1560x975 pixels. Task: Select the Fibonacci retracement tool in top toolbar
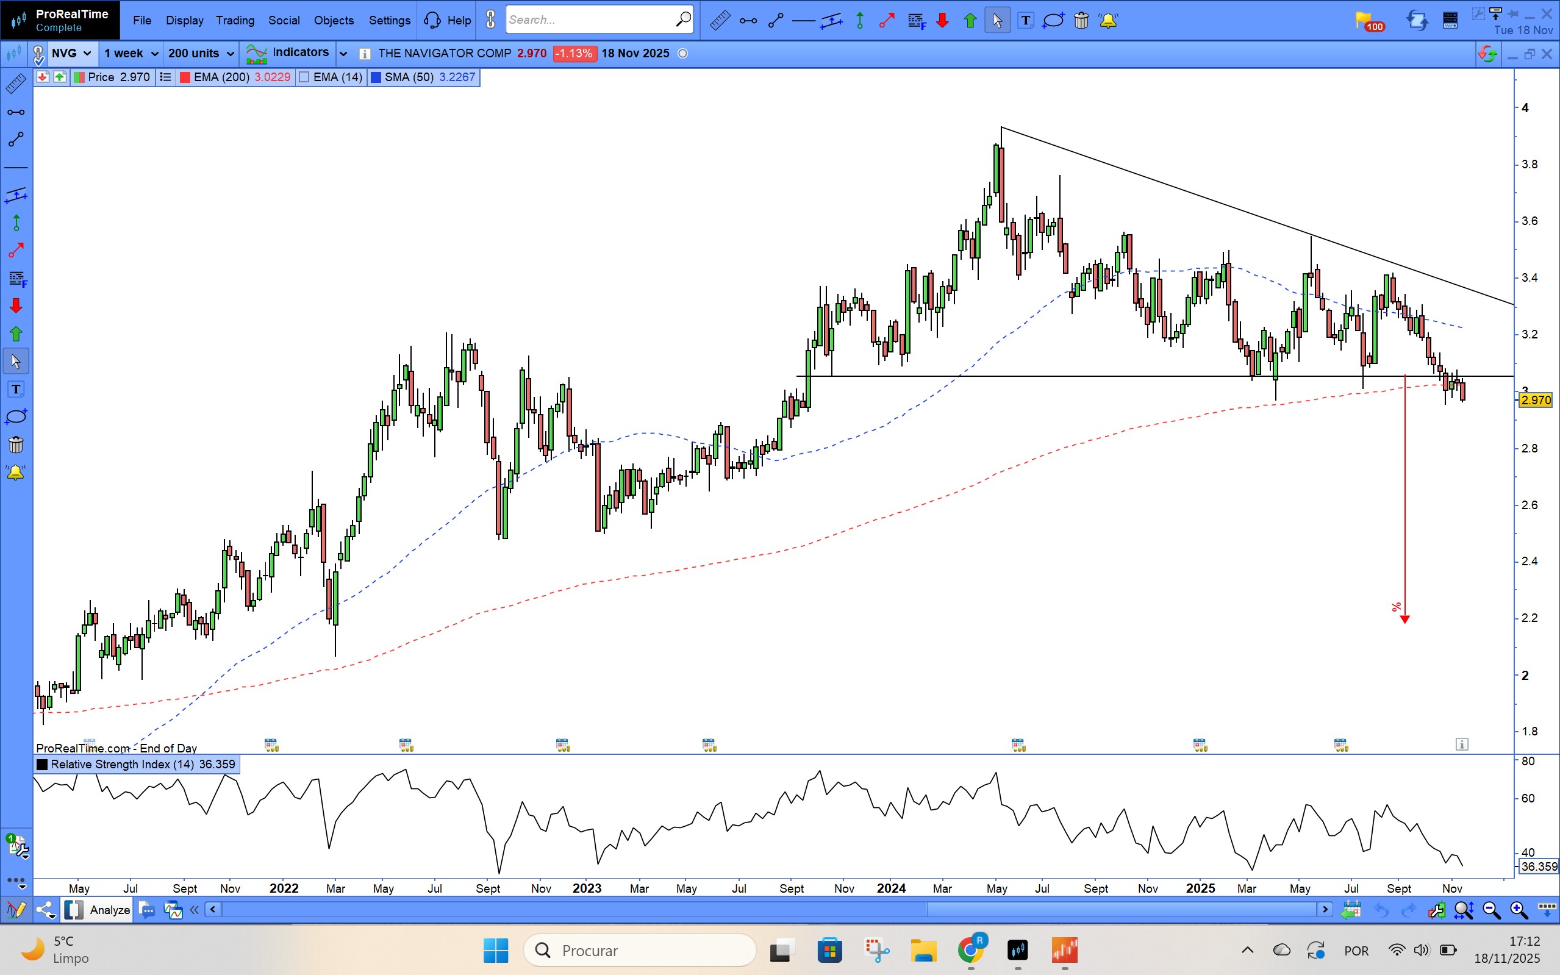(917, 21)
